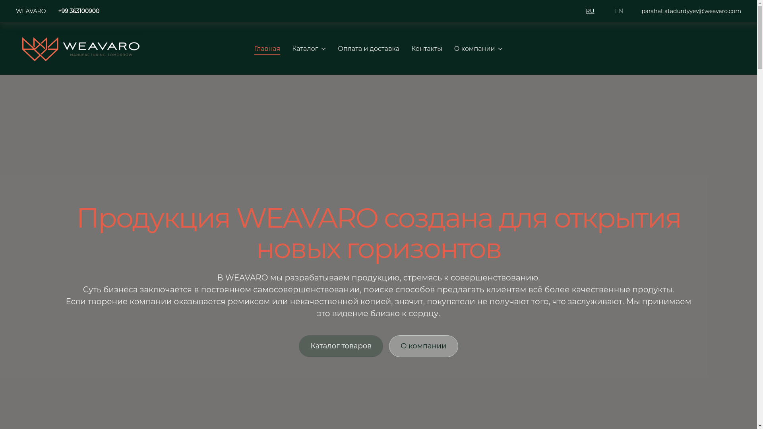Viewport: 763px width, 429px height.
Task: Expand the Каталог dropdown chevron
Action: 323,49
